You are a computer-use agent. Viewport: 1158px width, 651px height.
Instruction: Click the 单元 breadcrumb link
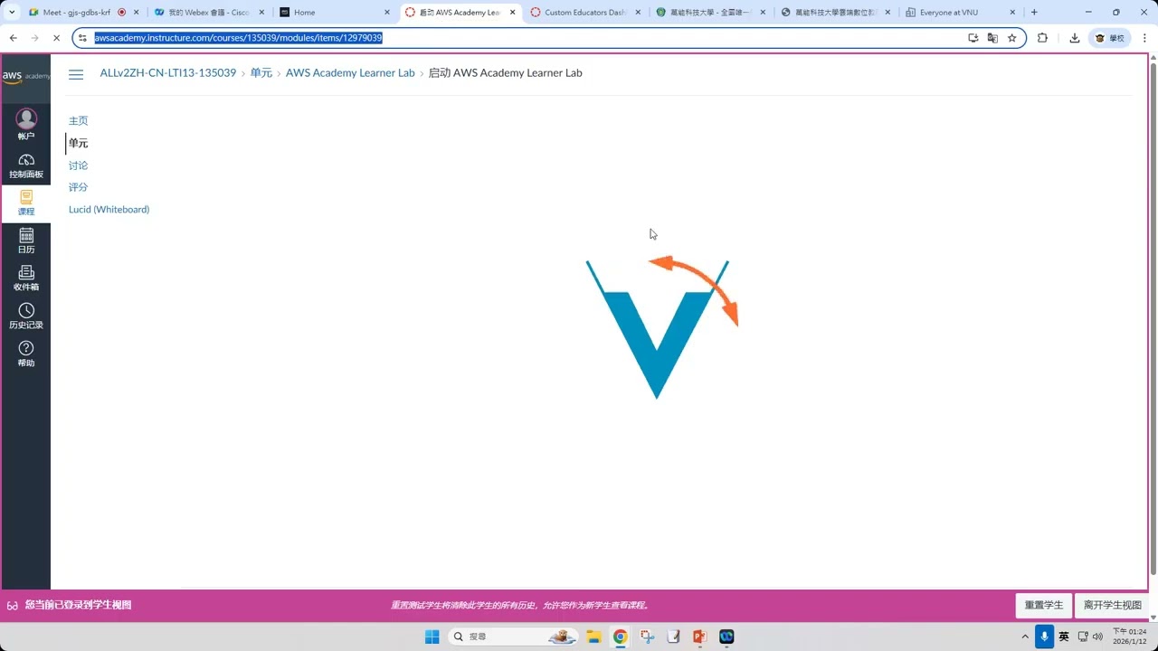pos(261,73)
